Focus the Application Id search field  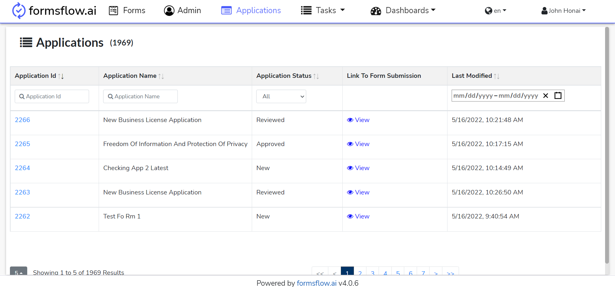52,96
